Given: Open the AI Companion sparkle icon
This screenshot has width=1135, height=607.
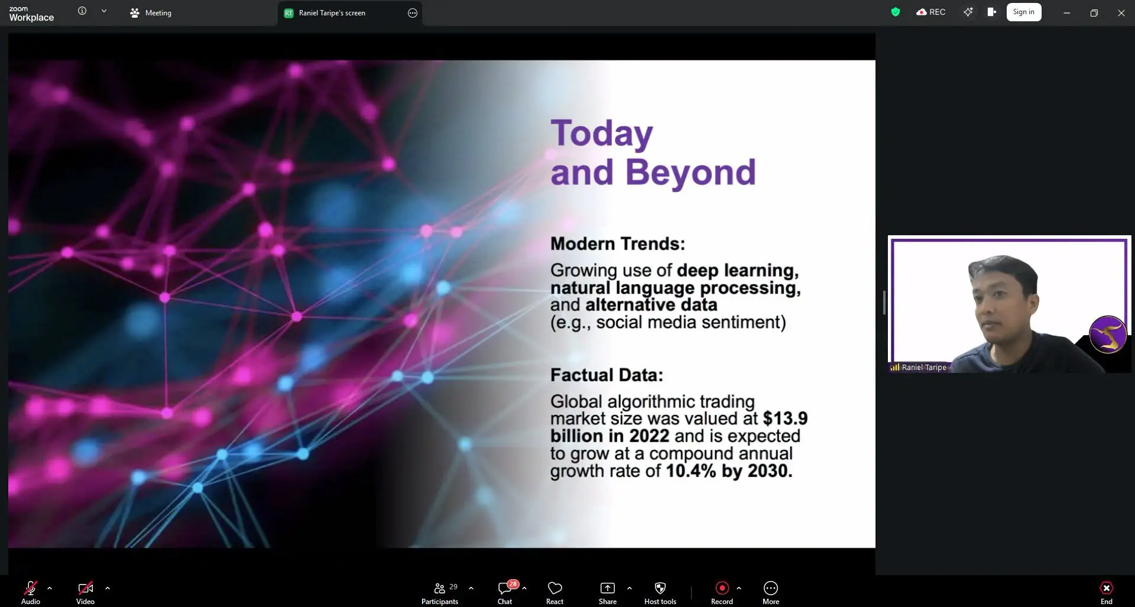Looking at the screenshot, I should click(968, 12).
